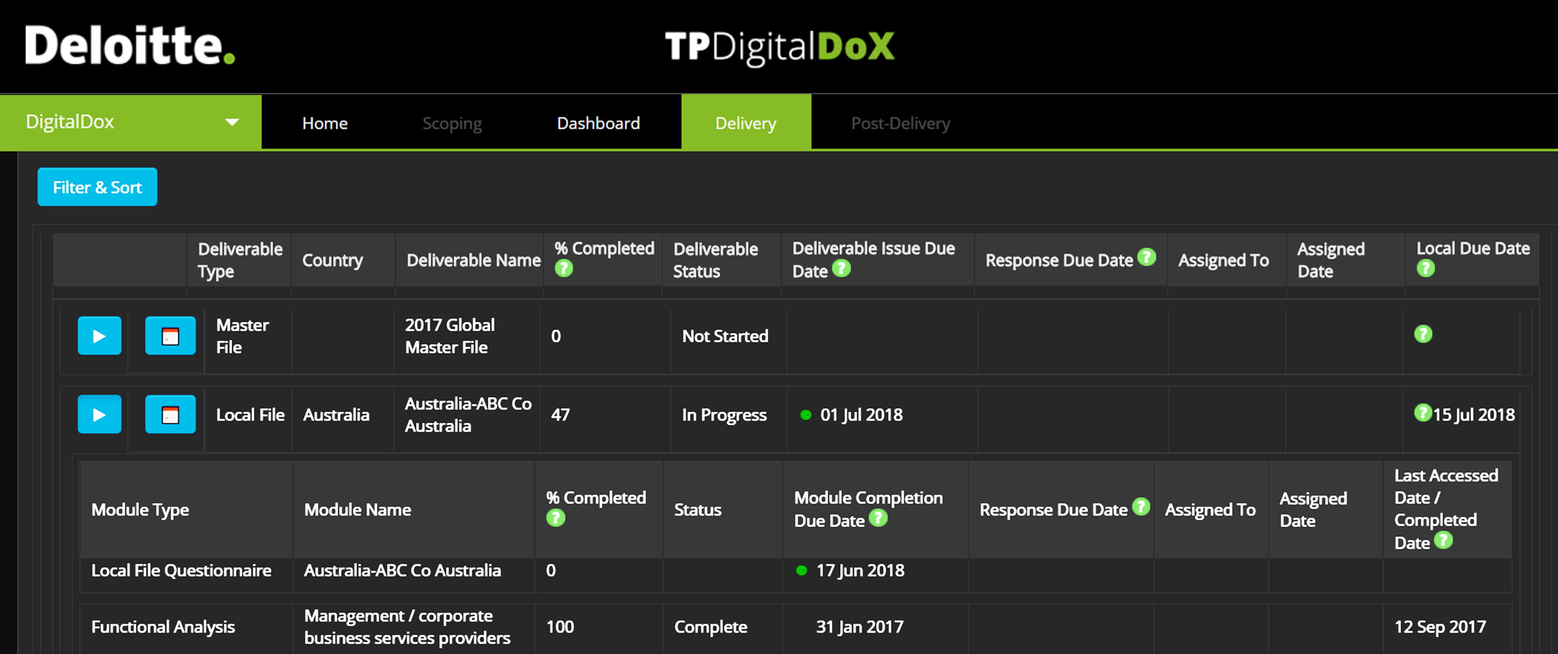Screen dimensions: 1558x654
Task: Click the 47 percent completed value
Action: [x=560, y=415]
